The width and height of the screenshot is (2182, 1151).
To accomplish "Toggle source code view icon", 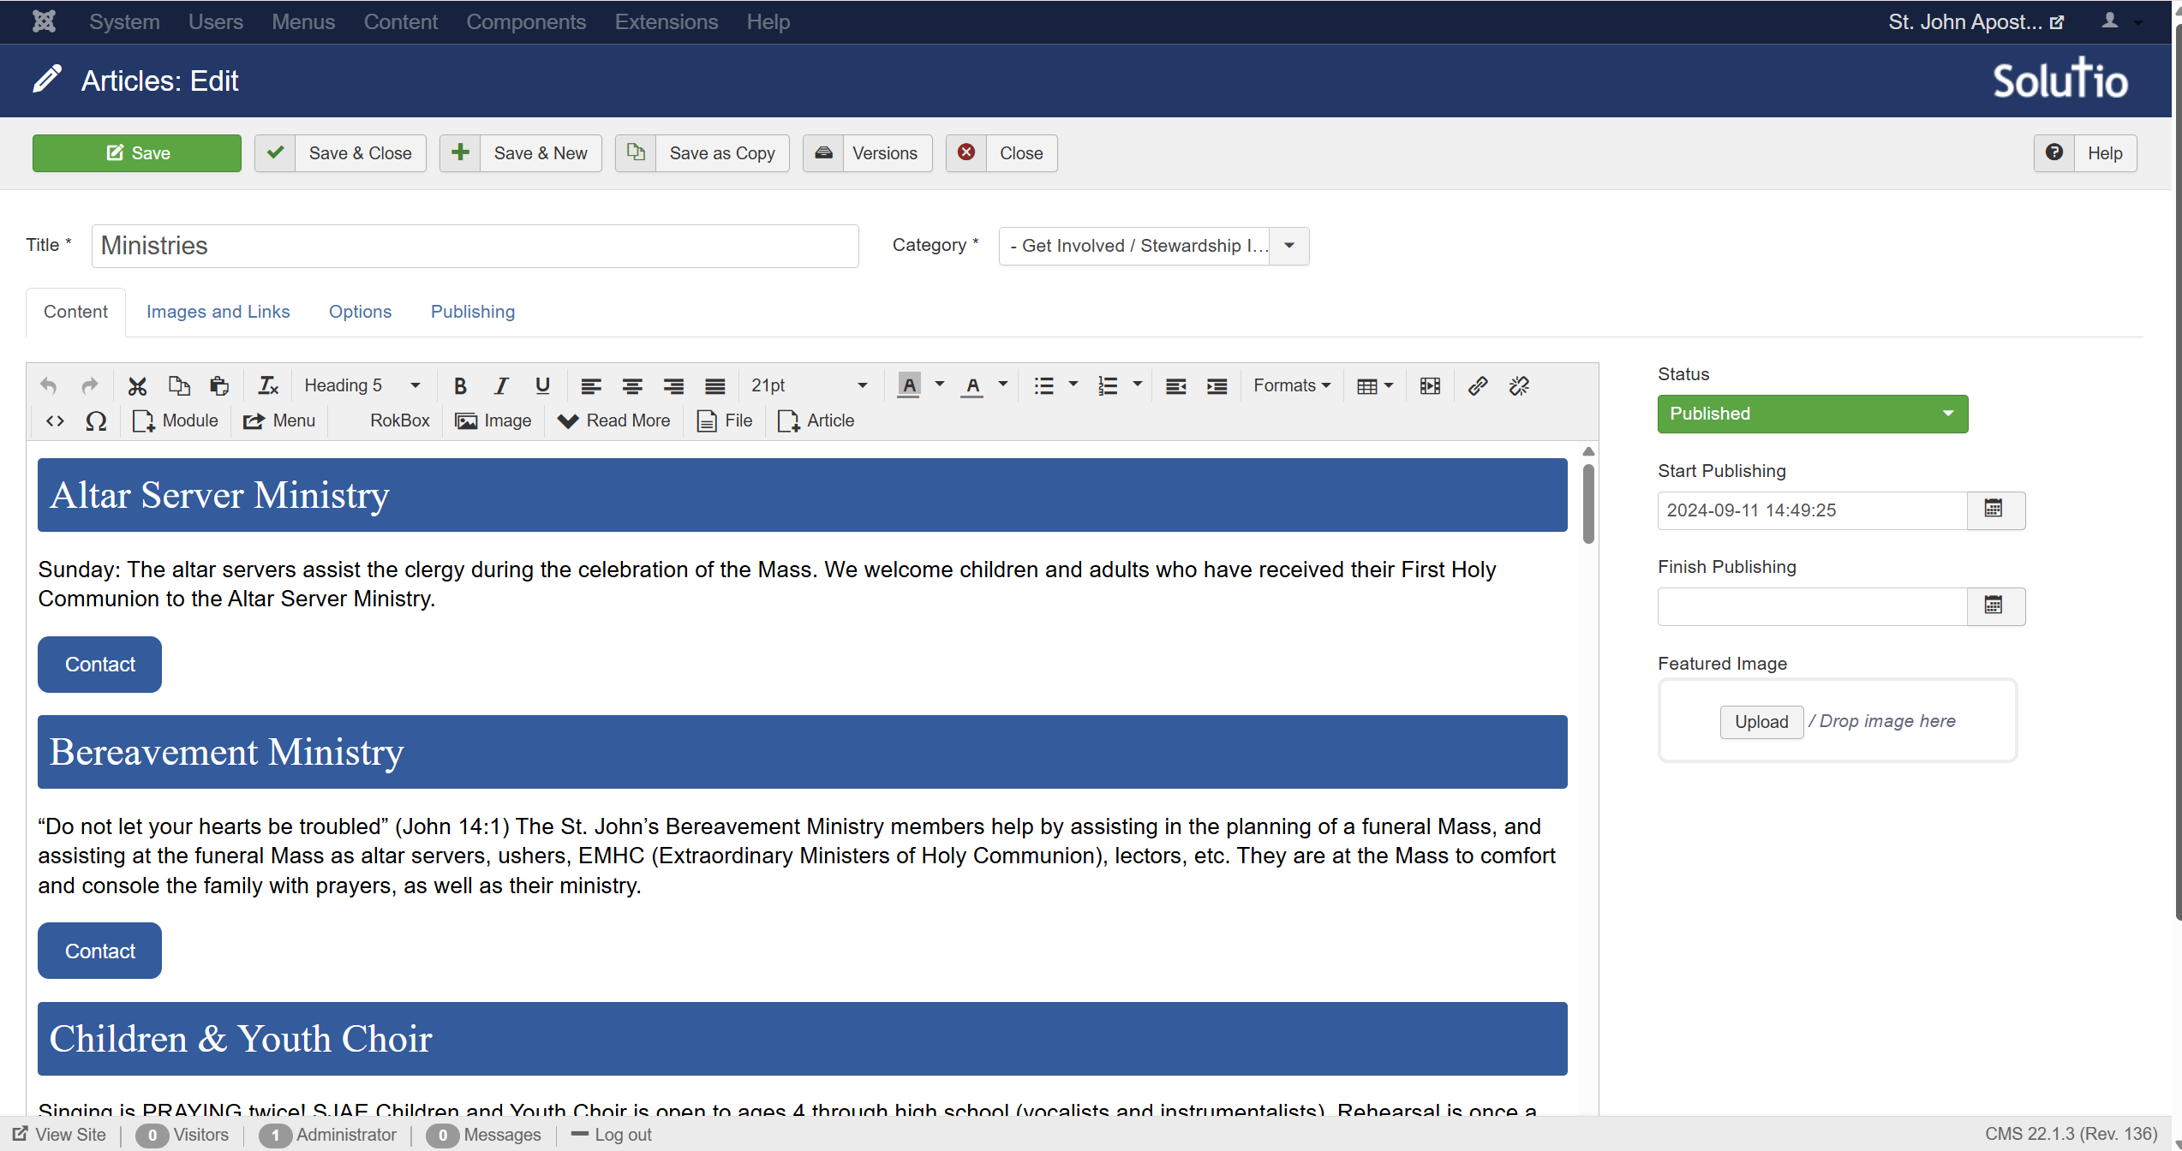I will [55, 421].
